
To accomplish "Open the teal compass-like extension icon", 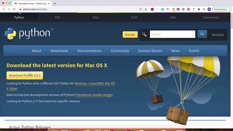I will click(183, 9).
